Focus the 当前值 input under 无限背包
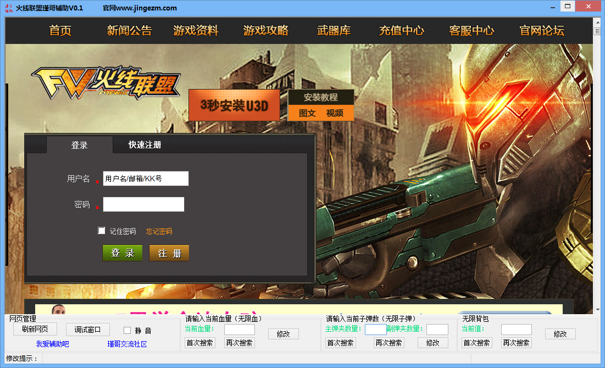Viewport: 605px width, 368px height. tap(517, 330)
